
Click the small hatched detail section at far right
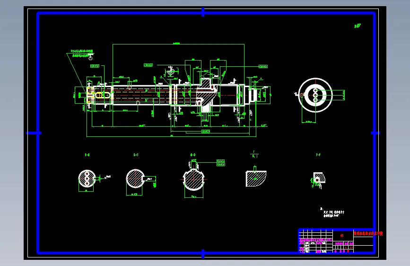319,178
